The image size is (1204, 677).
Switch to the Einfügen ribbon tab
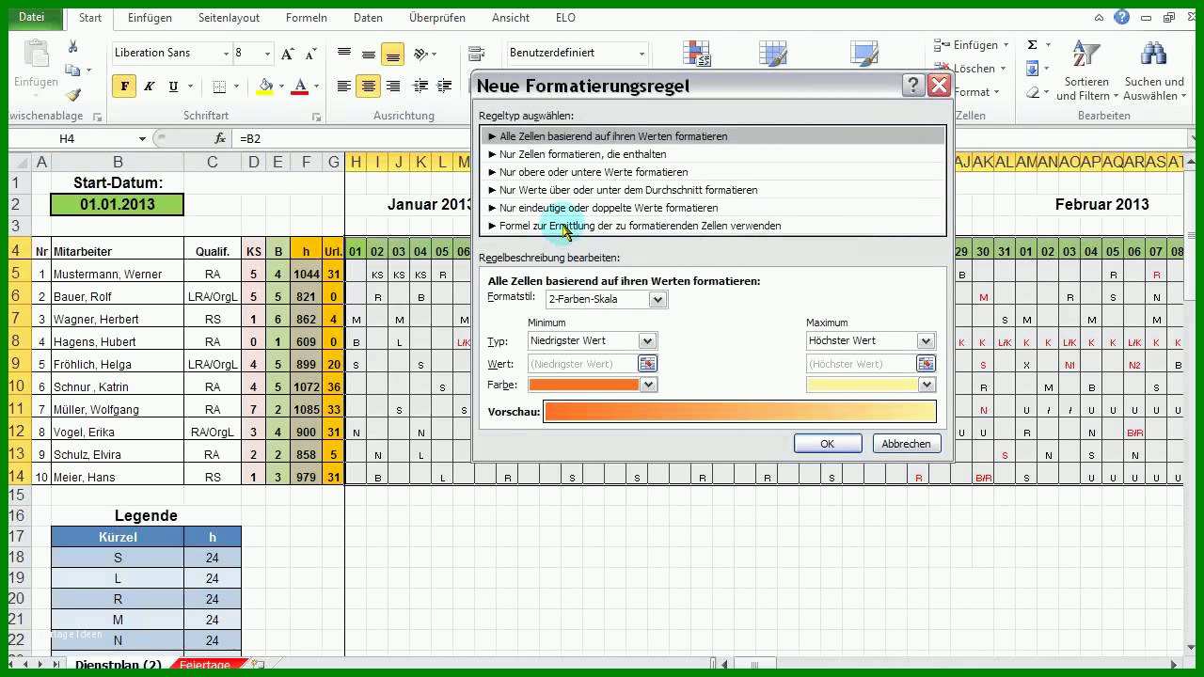(x=150, y=17)
